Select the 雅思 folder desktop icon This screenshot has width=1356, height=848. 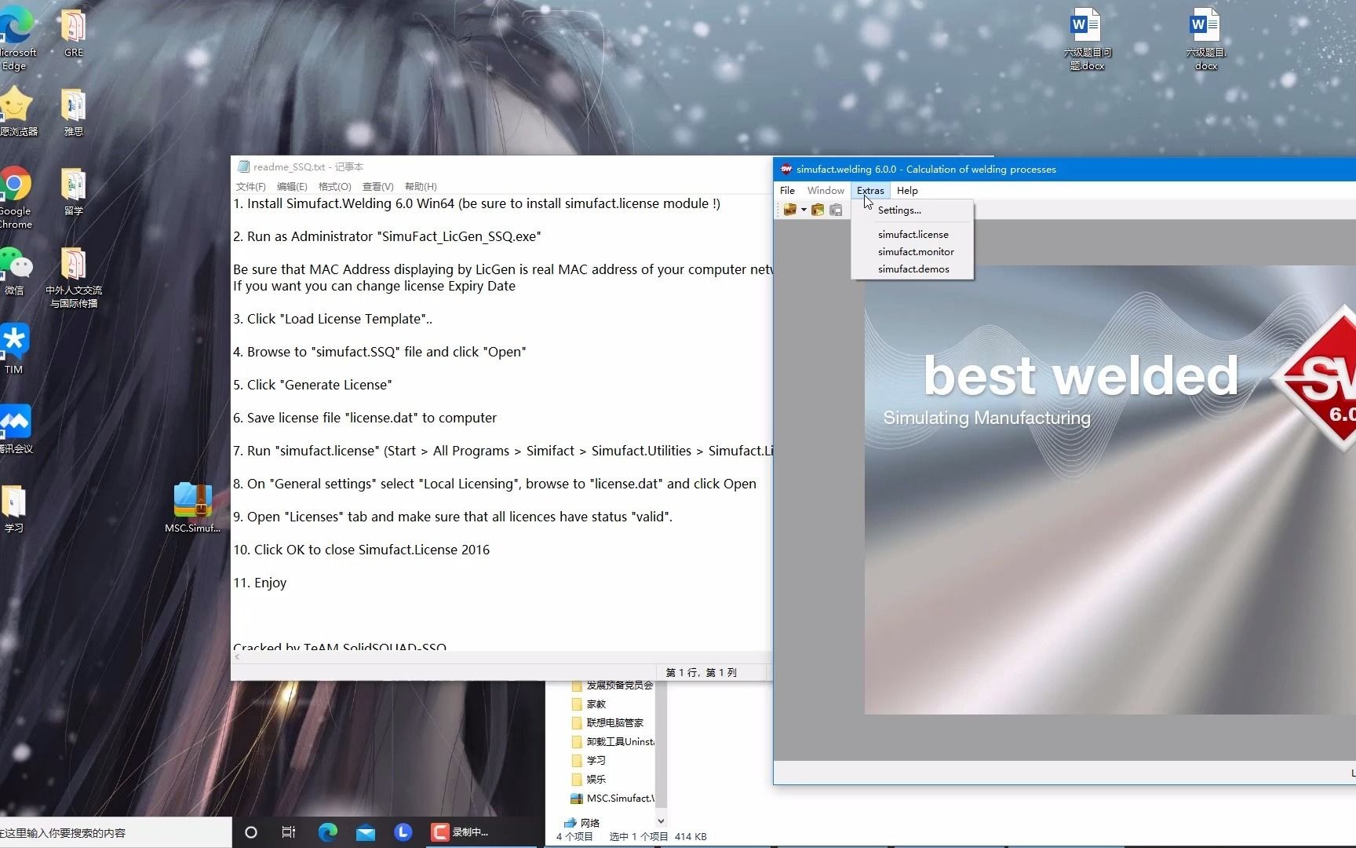click(74, 111)
